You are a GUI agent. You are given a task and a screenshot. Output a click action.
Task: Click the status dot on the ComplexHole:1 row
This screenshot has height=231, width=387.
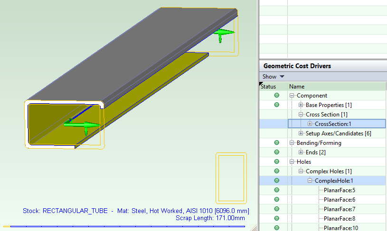[277, 180]
